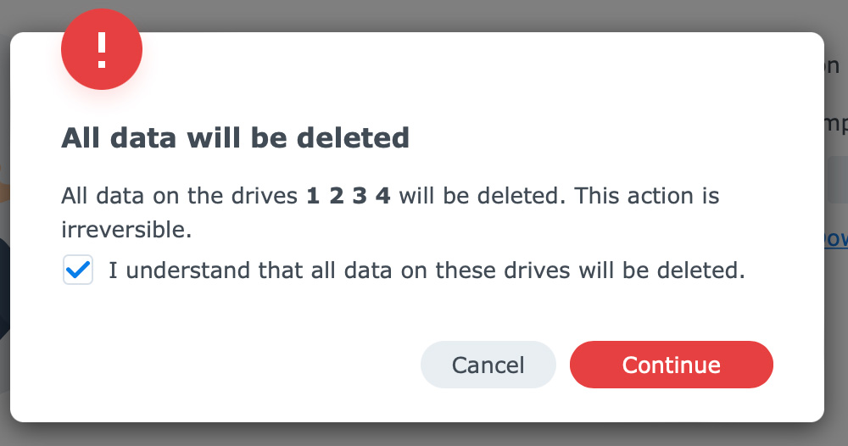Click the white exclamation mark in the red circle

(x=102, y=51)
